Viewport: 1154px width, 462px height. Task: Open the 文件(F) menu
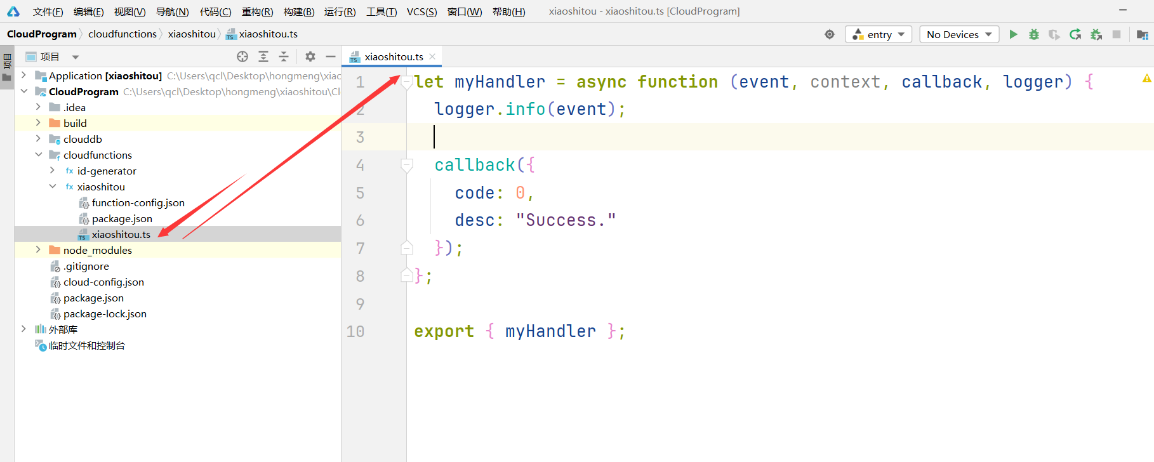(x=48, y=11)
